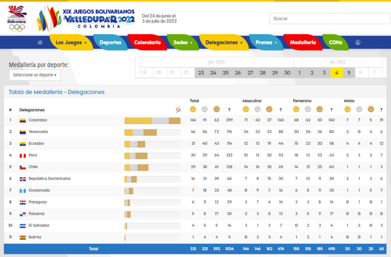Sort by Masculina bronze medal icon
391x257 pixels.
tap(269, 109)
